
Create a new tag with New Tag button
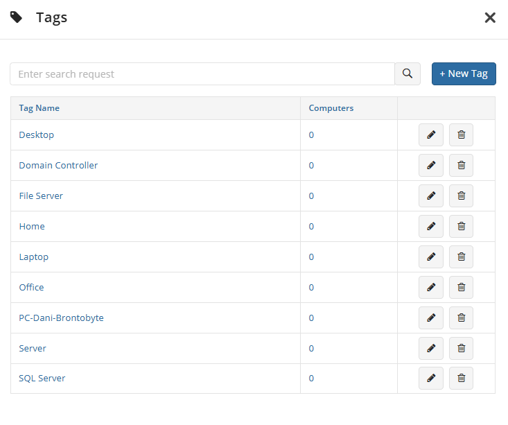(464, 74)
